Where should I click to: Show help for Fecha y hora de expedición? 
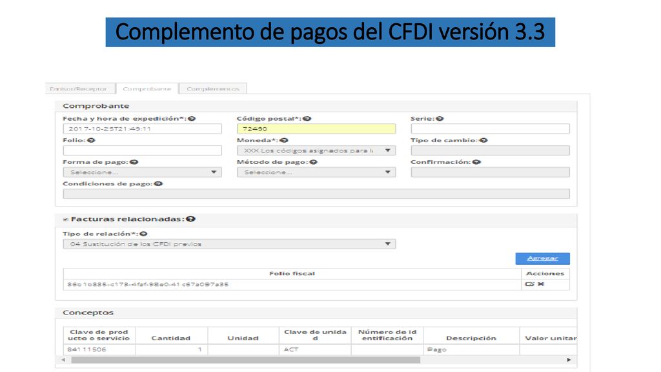coord(192,119)
